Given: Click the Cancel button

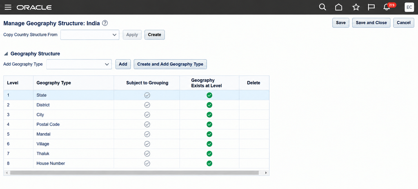Looking at the screenshot, I should click(x=404, y=23).
